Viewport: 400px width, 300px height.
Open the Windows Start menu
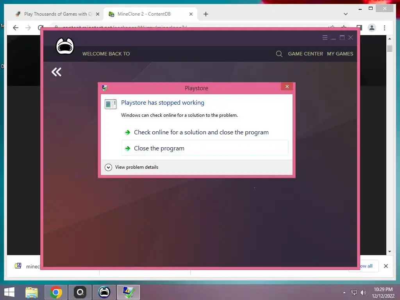9,292
